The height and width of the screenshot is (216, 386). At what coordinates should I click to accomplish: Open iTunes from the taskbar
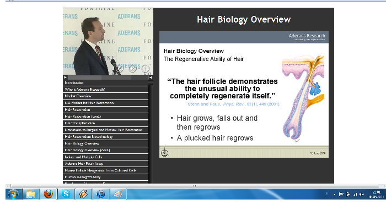click(101, 194)
